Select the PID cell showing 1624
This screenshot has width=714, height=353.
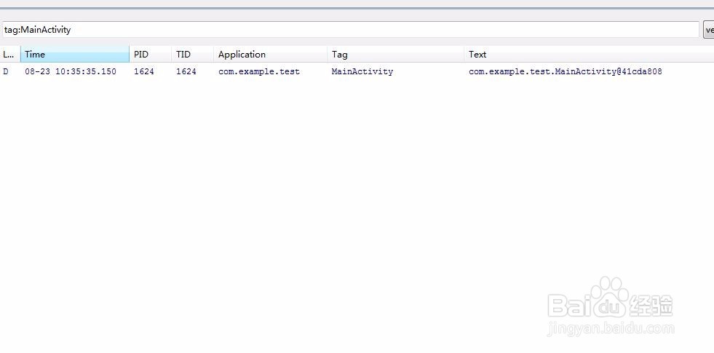click(x=144, y=71)
